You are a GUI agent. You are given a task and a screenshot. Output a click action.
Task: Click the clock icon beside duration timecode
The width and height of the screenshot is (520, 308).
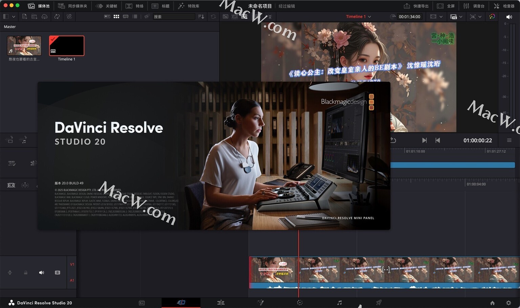point(393,16)
